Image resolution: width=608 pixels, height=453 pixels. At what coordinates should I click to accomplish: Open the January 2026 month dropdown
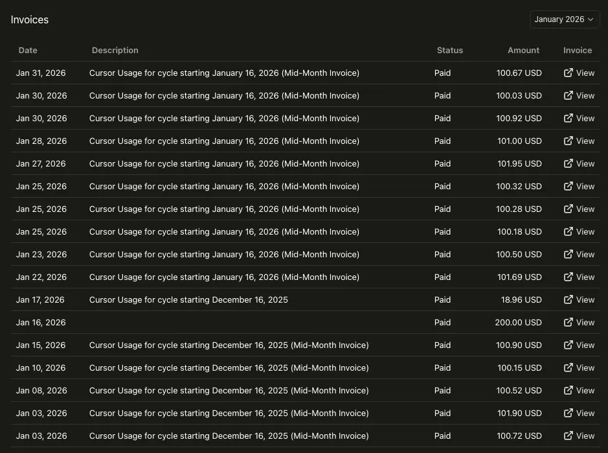click(x=564, y=19)
